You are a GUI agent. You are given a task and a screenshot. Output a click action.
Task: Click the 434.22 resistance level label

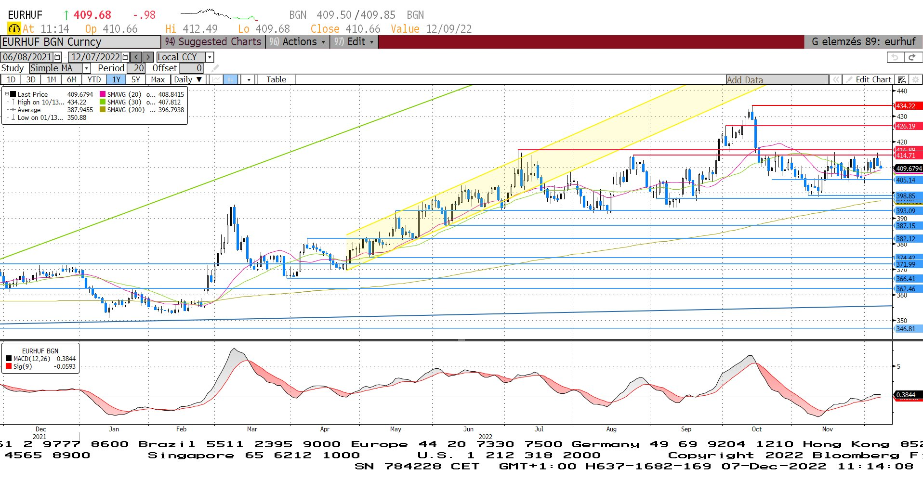tap(908, 106)
